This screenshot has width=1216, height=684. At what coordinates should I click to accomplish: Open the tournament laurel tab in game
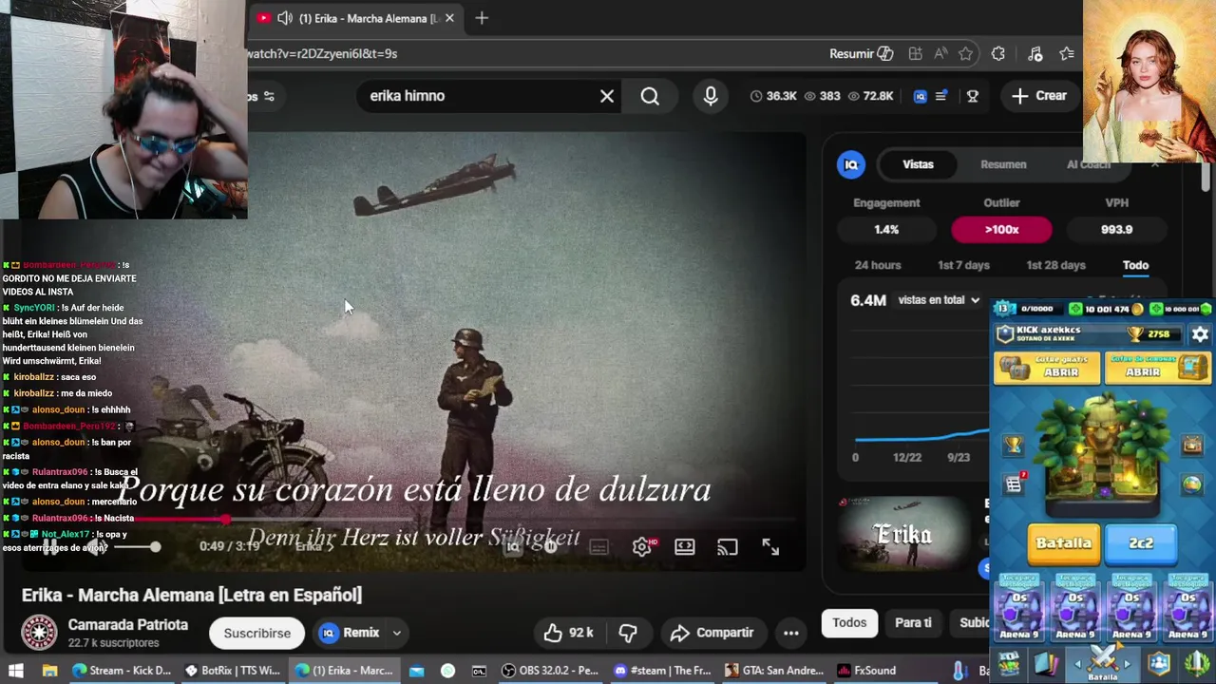[1198, 662]
